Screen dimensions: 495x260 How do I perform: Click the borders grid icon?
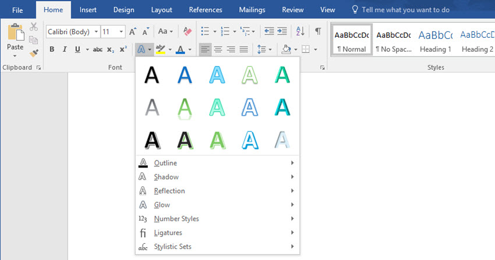(306, 49)
